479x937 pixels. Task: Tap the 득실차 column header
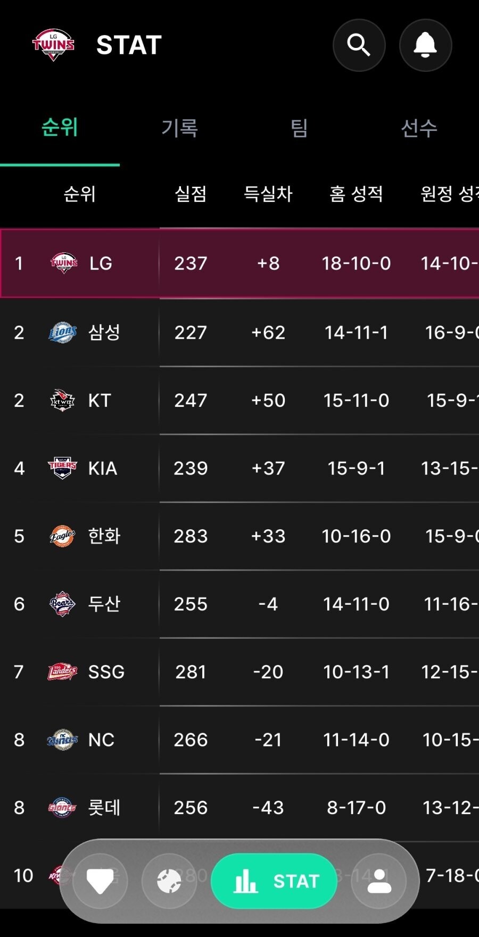point(268,194)
